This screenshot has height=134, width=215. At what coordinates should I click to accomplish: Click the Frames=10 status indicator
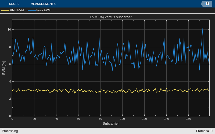[x=204, y=131]
